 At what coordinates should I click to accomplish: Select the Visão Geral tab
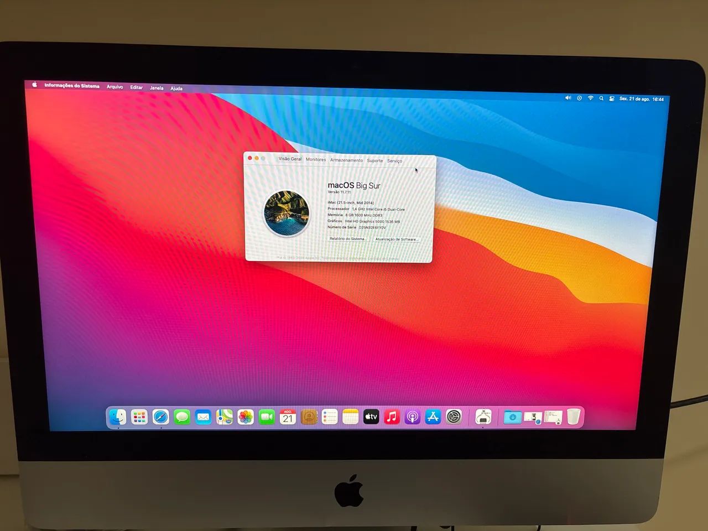[x=290, y=159]
